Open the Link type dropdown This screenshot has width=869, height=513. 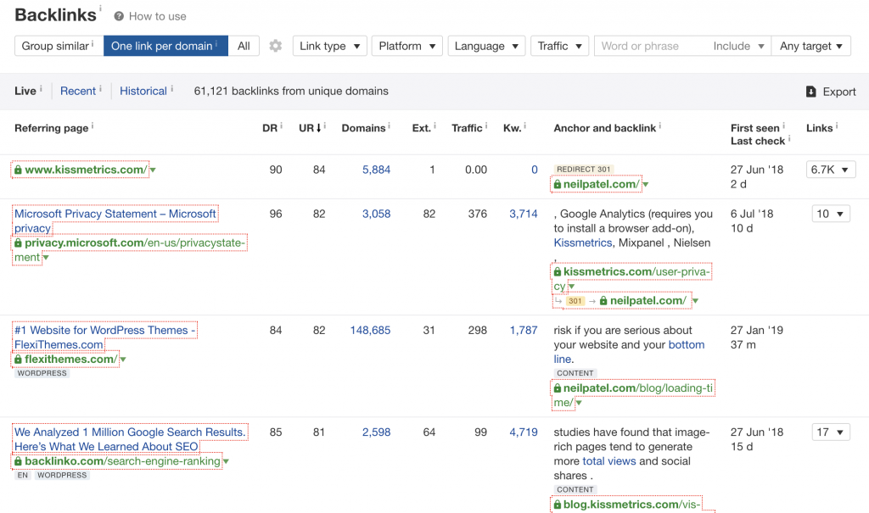(329, 46)
